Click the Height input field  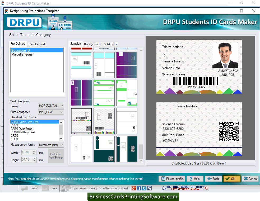point(27,159)
